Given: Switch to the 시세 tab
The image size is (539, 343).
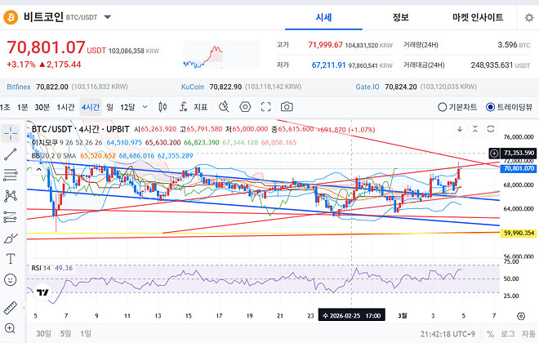Looking at the screenshot, I should tap(324, 17).
